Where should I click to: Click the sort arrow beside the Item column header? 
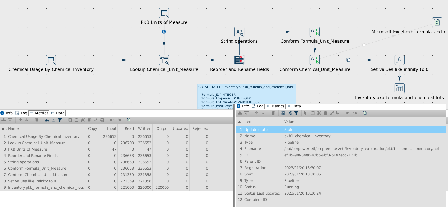click(x=239, y=122)
